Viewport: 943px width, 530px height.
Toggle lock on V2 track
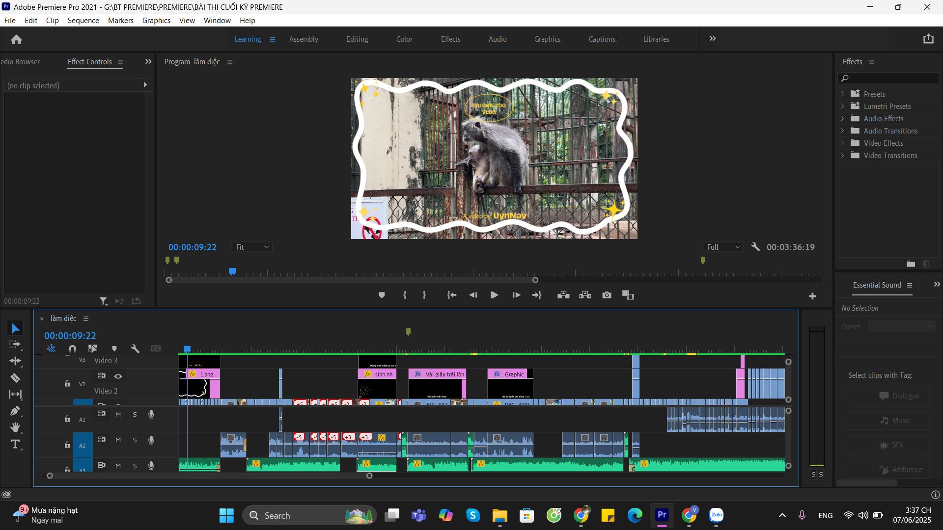pyautogui.click(x=67, y=383)
